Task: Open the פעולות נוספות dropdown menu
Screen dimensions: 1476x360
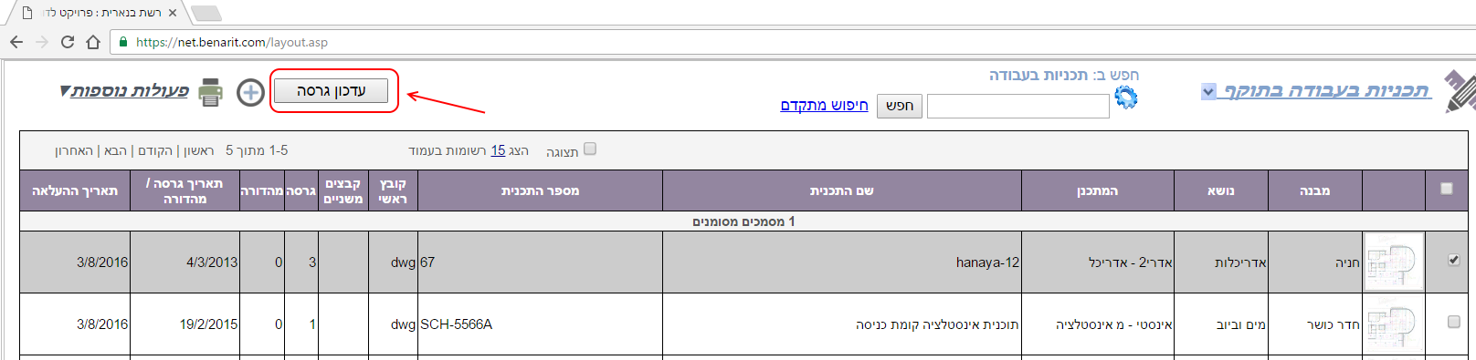Action: click(x=124, y=90)
